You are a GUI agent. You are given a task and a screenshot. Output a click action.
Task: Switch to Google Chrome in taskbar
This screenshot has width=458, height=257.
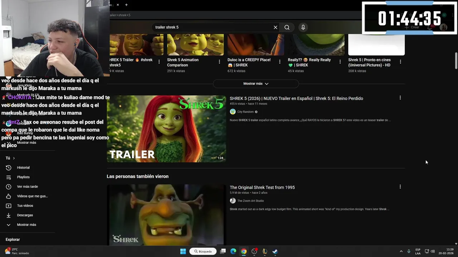pos(244,251)
